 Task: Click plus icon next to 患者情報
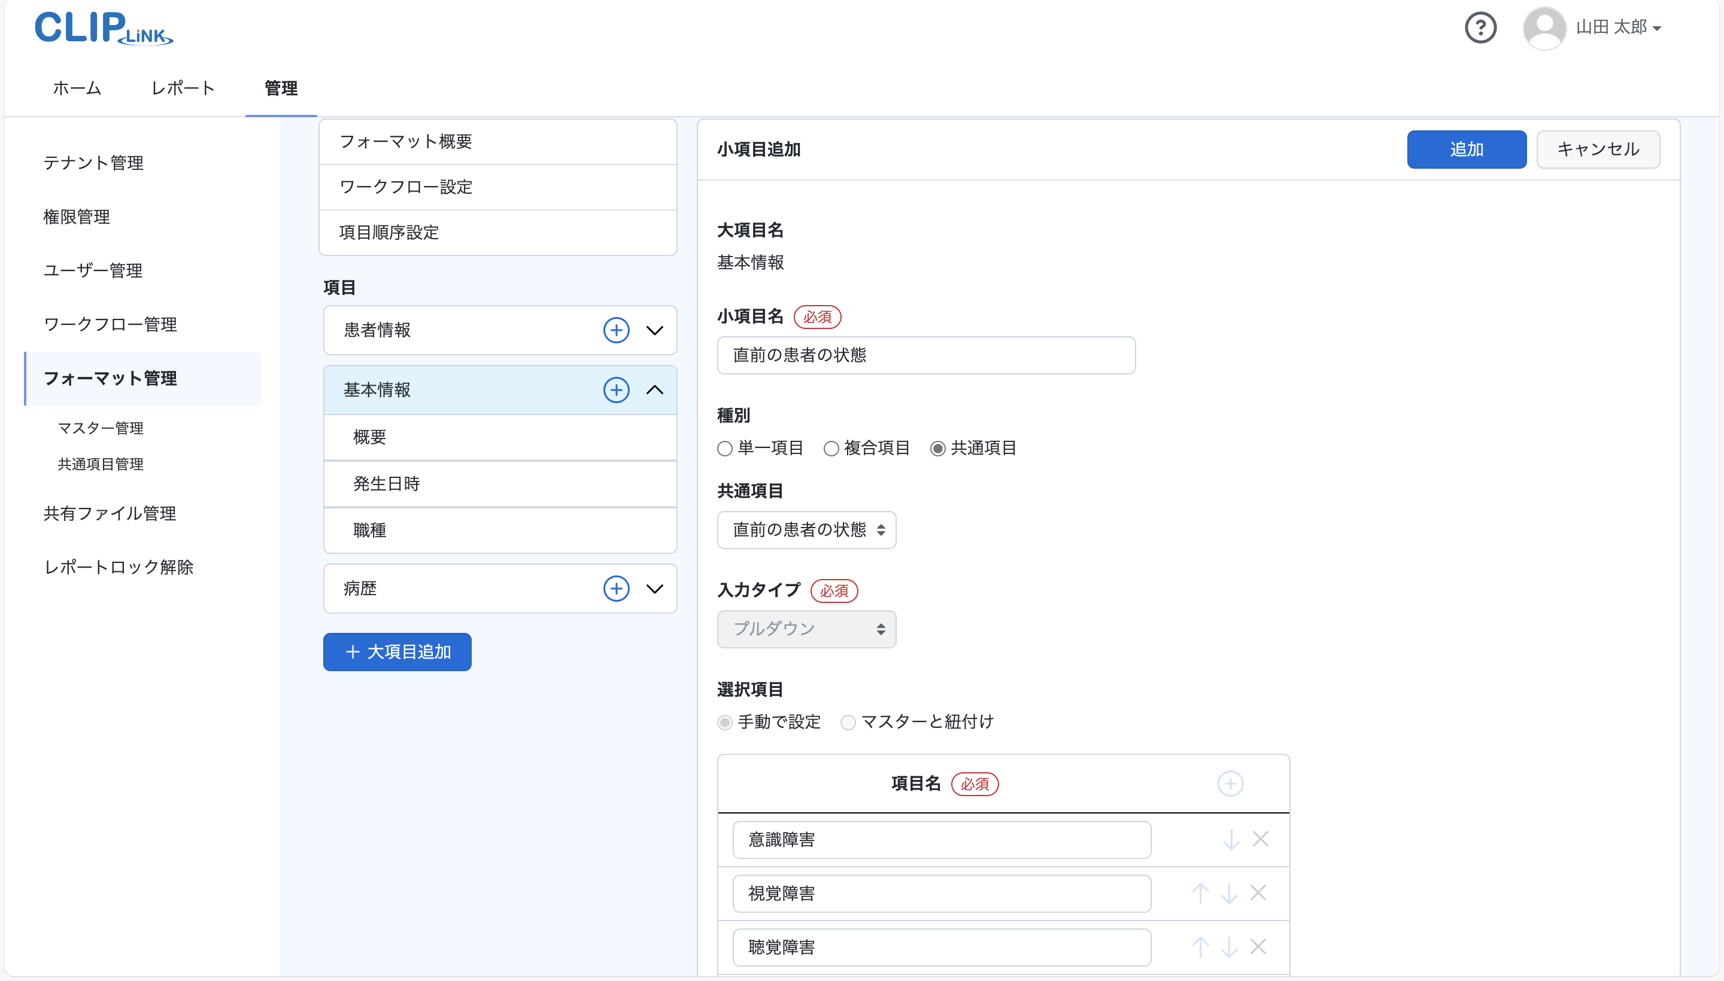coord(615,330)
